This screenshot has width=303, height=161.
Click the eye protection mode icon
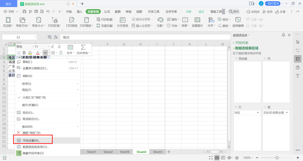coord(237,158)
